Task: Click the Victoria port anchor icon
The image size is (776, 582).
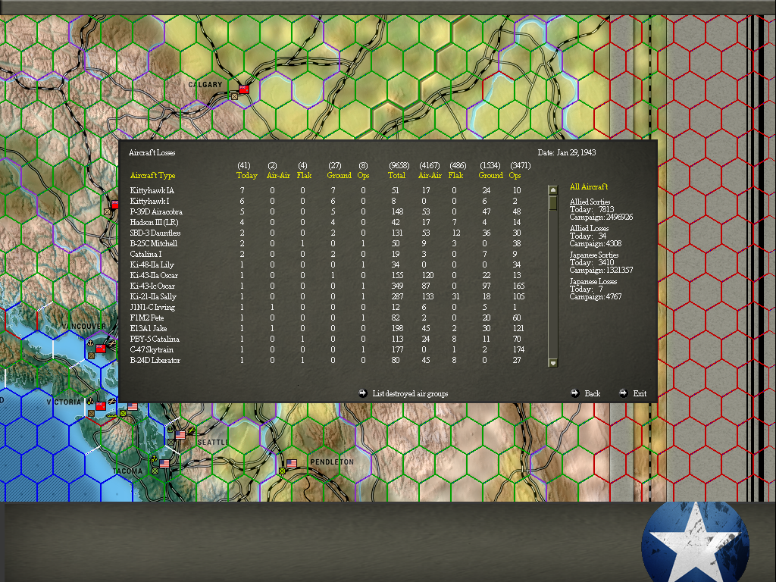Action: click(x=91, y=401)
